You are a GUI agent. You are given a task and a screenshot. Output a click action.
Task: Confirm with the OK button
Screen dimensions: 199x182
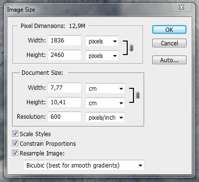pos(169,29)
